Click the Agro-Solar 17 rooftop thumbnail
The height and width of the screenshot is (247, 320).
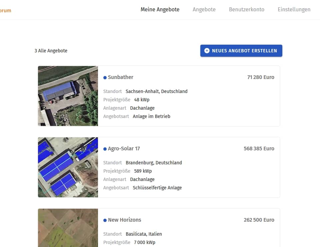pos(68,167)
